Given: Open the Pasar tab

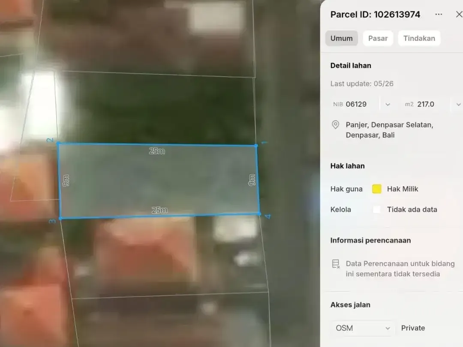Looking at the screenshot, I should coord(378,39).
